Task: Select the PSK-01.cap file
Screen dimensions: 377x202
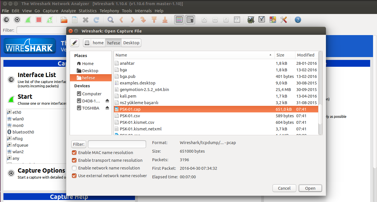Action: pyautogui.click(x=216, y=109)
